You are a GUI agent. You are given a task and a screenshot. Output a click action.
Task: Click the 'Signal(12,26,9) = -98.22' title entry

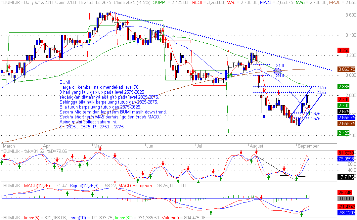coord(93,186)
